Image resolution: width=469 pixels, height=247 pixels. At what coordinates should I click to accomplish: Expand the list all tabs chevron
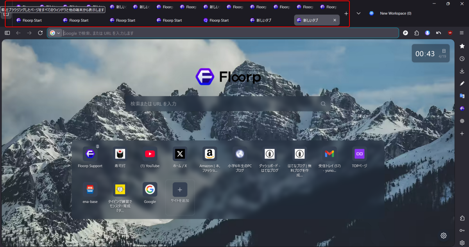point(358,13)
